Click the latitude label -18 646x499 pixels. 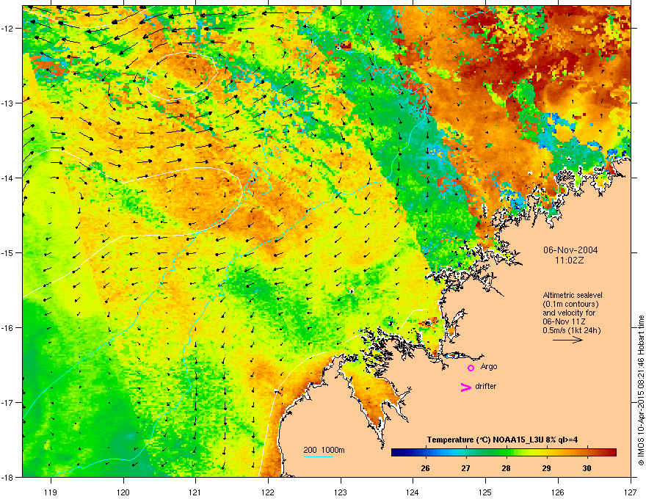(x=8, y=477)
